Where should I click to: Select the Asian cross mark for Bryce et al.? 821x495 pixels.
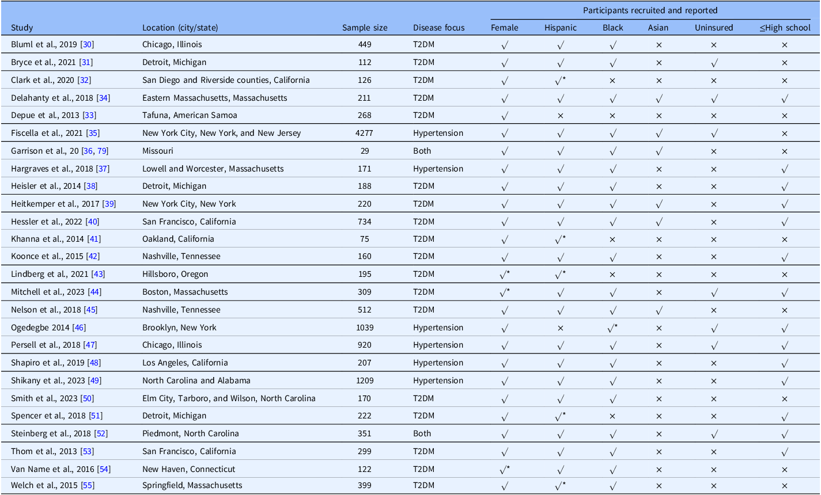659,62
